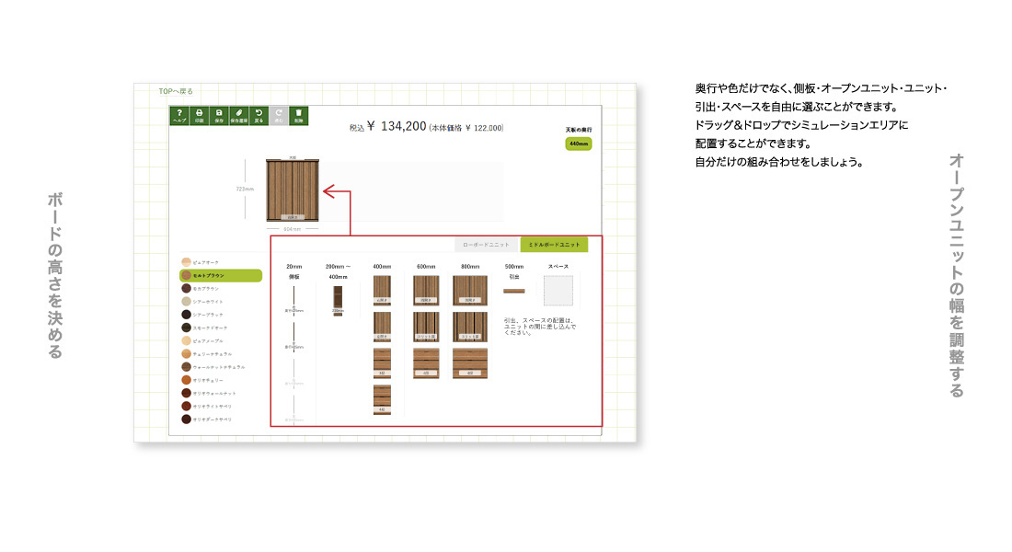Pick the top 600mm double-door unit
Viewport: 1012px width, 552px height.
[x=426, y=290]
